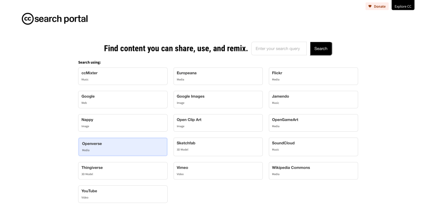Select SoundCloud music source
The height and width of the screenshot is (210, 436).
tap(313, 146)
